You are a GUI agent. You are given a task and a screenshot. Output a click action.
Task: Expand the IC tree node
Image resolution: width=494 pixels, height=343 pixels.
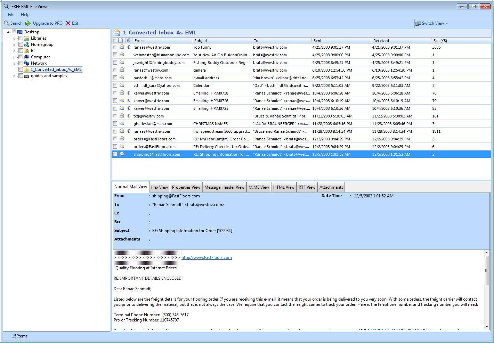(15, 51)
